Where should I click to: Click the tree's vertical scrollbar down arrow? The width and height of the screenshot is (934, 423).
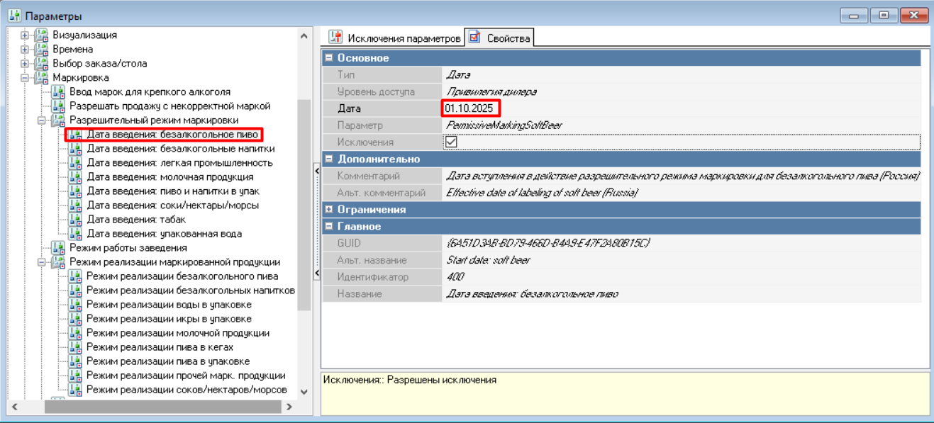point(304,391)
